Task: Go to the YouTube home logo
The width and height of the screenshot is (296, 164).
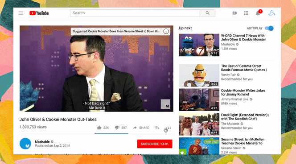Action: (39, 13)
